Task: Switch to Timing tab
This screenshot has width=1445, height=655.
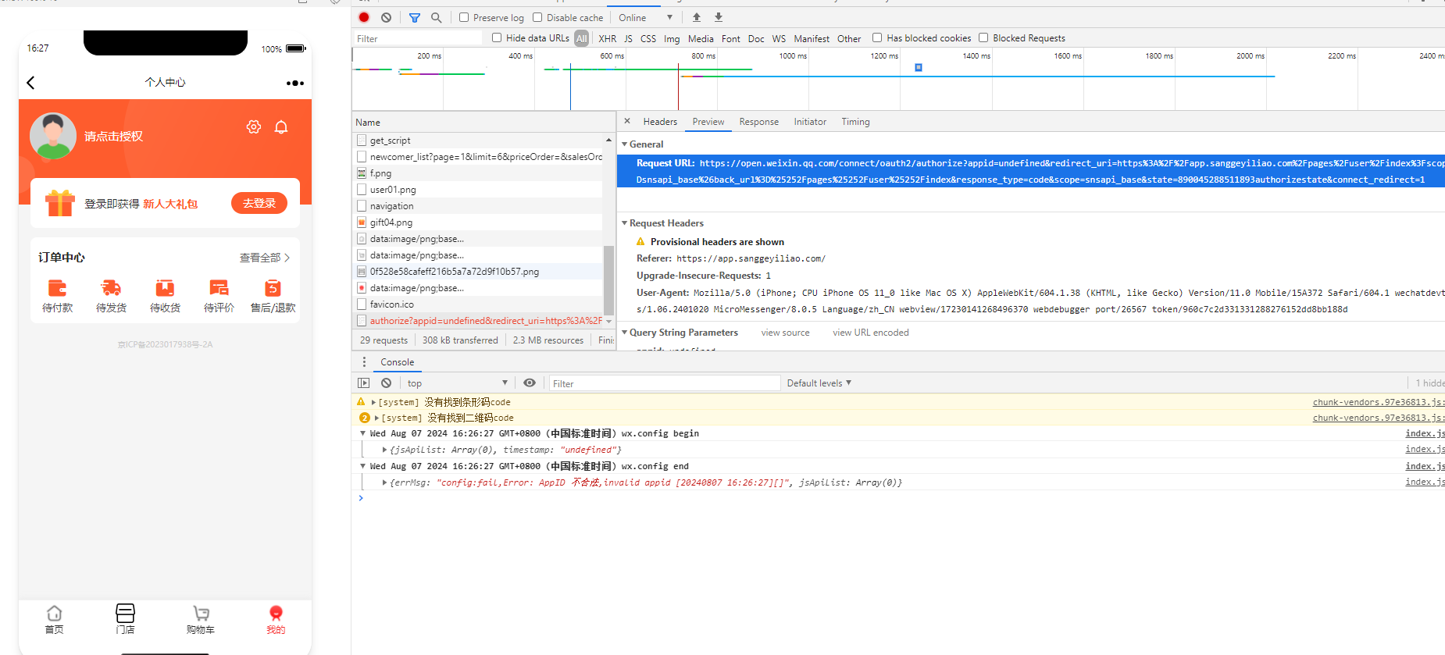Action: point(855,122)
